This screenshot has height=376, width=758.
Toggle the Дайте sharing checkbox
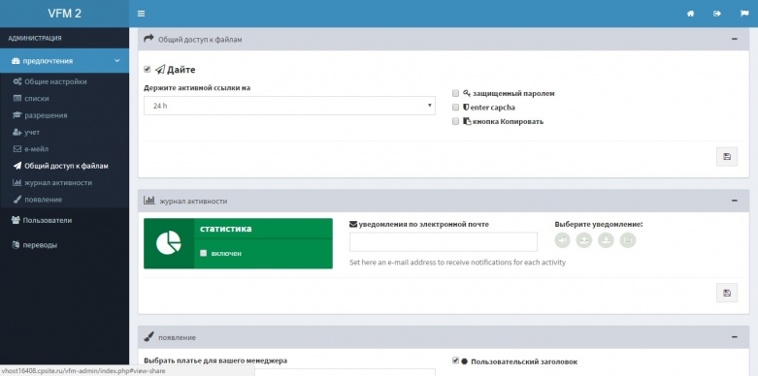coord(148,70)
